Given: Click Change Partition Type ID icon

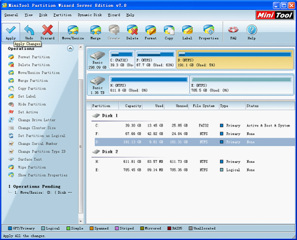Looking at the screenshot, I should [11, 151].
